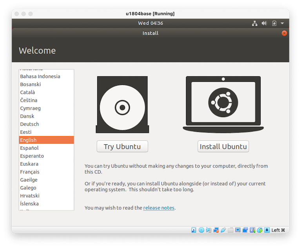Choose Deutsch as the language
The height and width of the screenshot is (248, 301).
click(47, 124)
